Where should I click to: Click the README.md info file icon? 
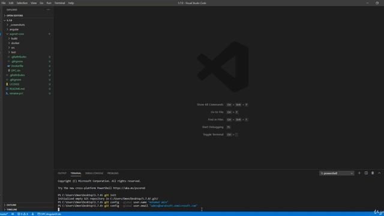7,89
